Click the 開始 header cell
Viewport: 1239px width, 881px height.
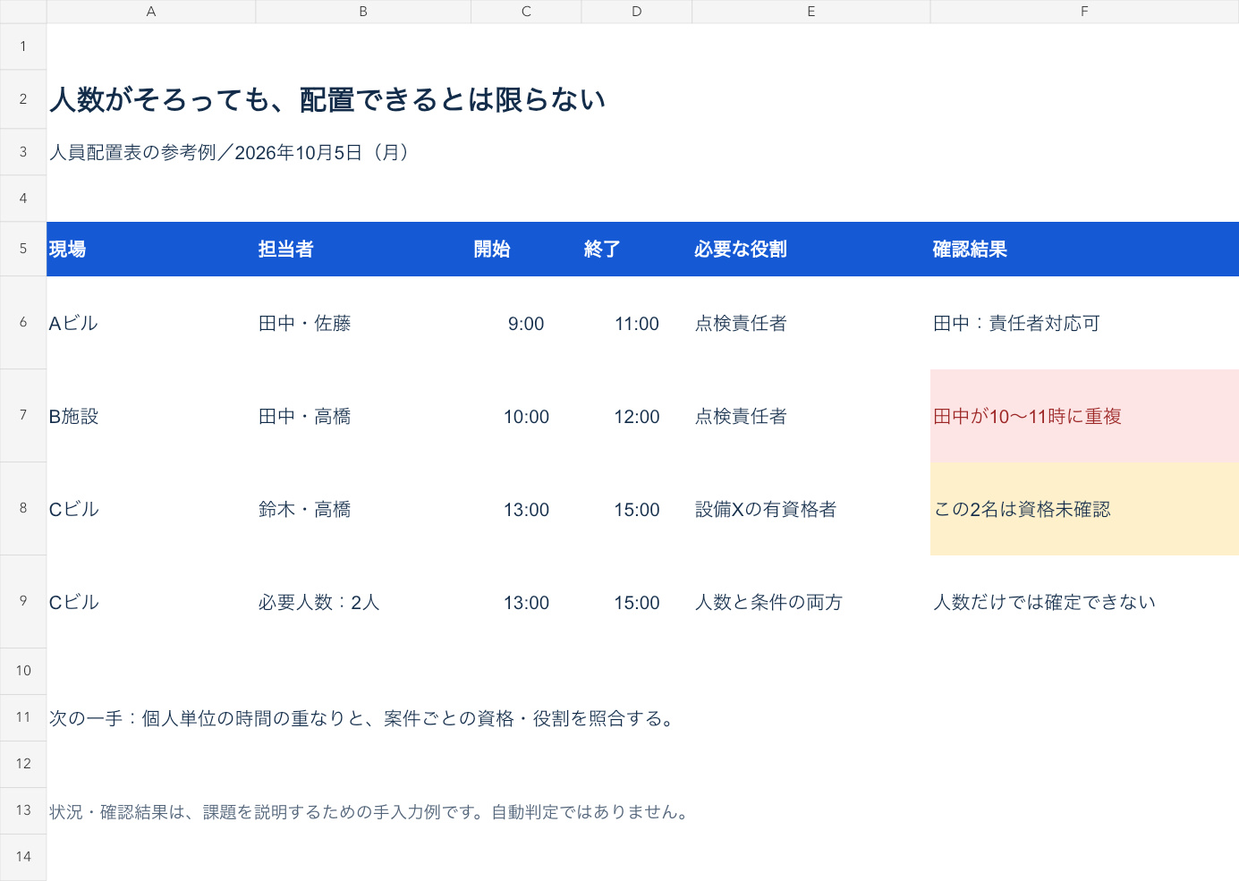pyautogui.click(x=526, y=249)
